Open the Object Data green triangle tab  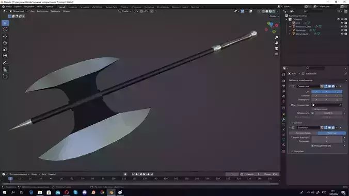point(284,139)
